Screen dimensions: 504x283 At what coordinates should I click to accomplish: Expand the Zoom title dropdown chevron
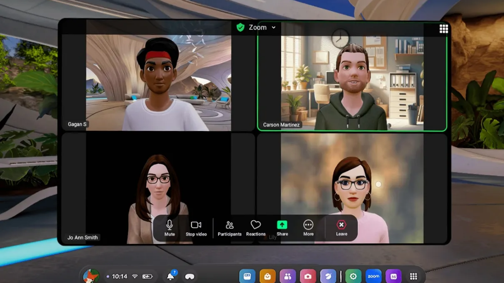coord(274,27)
